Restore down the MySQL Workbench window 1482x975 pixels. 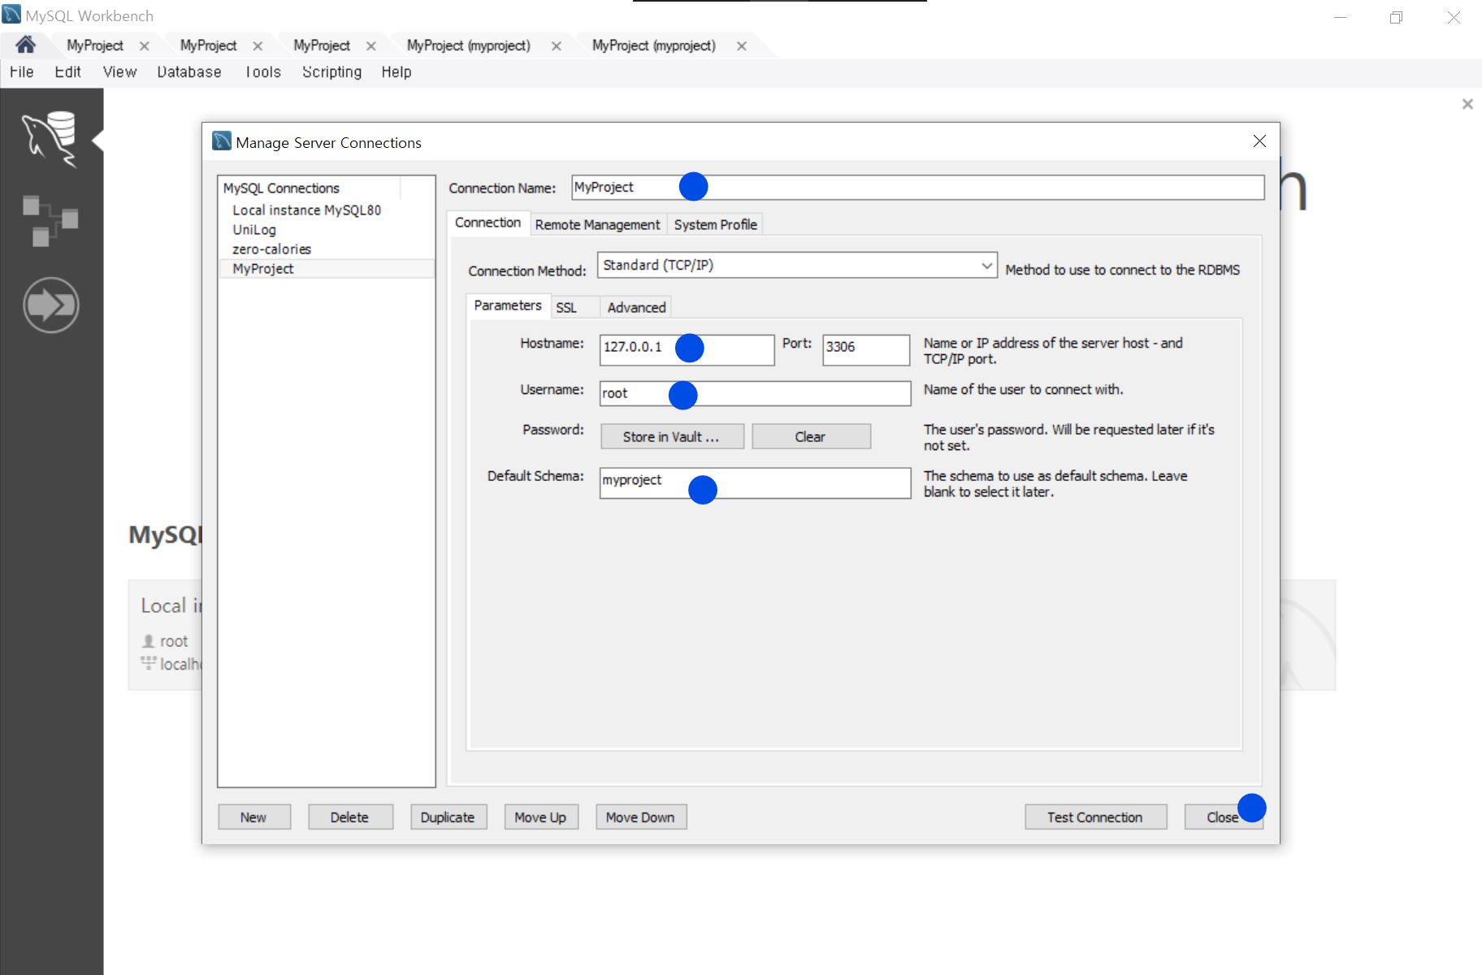coord(1396,17)
